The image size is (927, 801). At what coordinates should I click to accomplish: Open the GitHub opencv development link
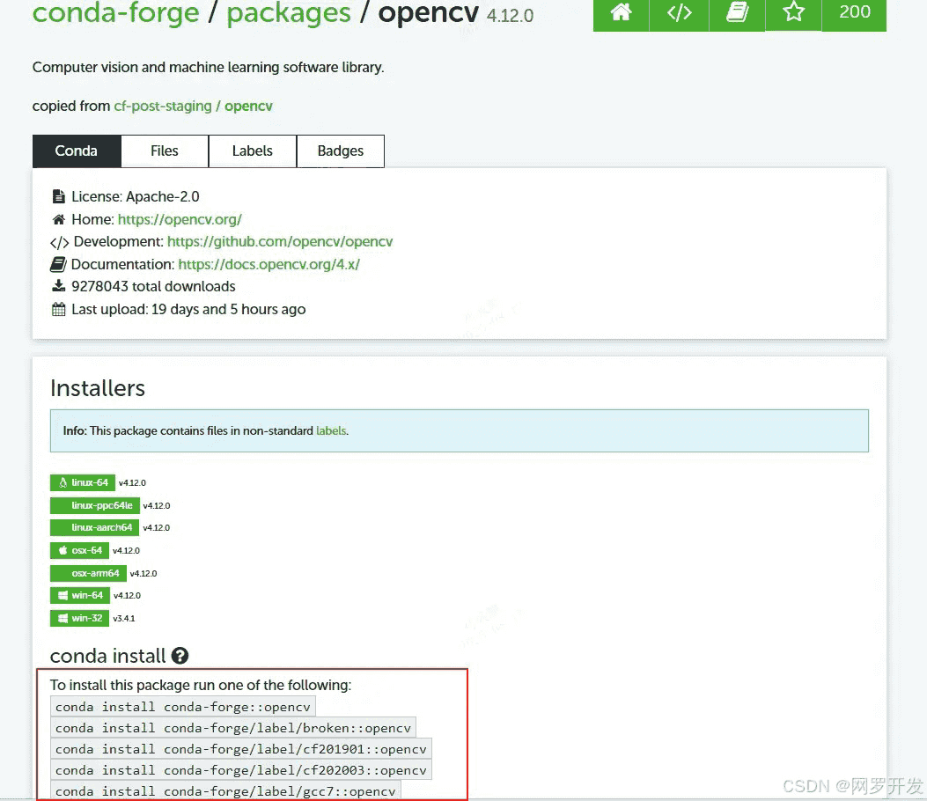[280, 242]
